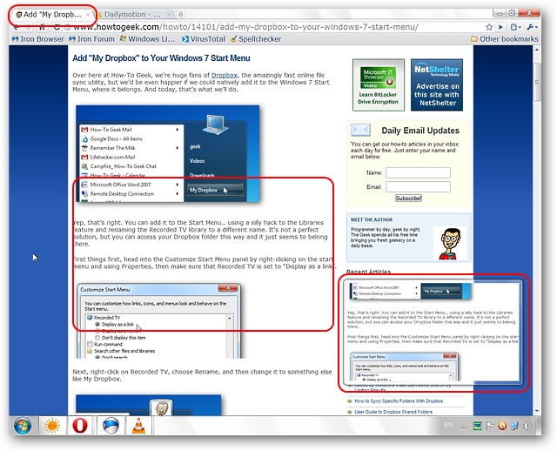Open the Iron Forum bookmark

(91, 39)
